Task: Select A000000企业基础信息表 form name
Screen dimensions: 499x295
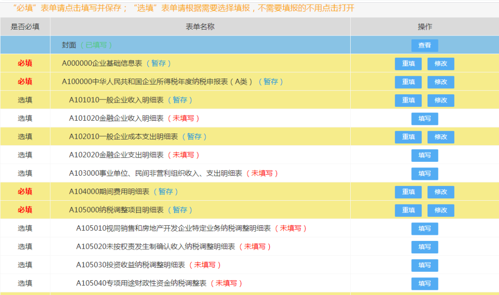Action: click(102, 63)
